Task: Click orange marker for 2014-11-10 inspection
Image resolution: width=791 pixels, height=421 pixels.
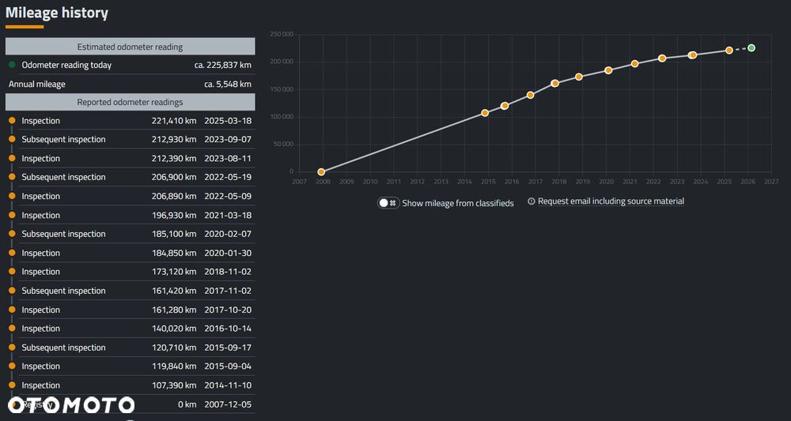Action: click(12, 385)
